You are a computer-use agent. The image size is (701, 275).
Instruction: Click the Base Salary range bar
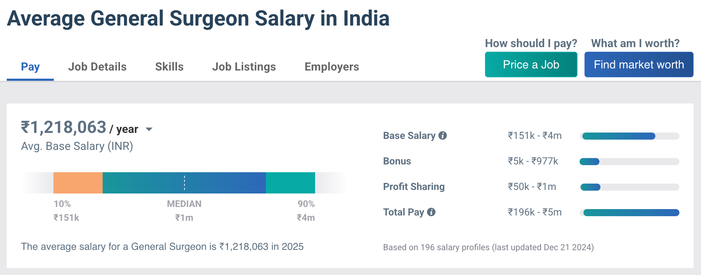click(629, 135)
